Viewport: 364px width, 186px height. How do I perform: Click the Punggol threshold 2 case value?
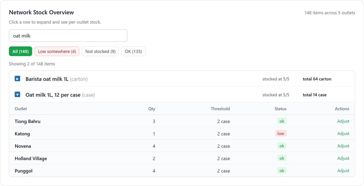coord(224,171)
